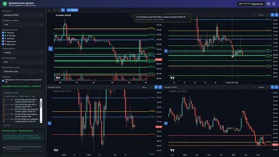Click pencil icon in День chart header

[160, 87]
